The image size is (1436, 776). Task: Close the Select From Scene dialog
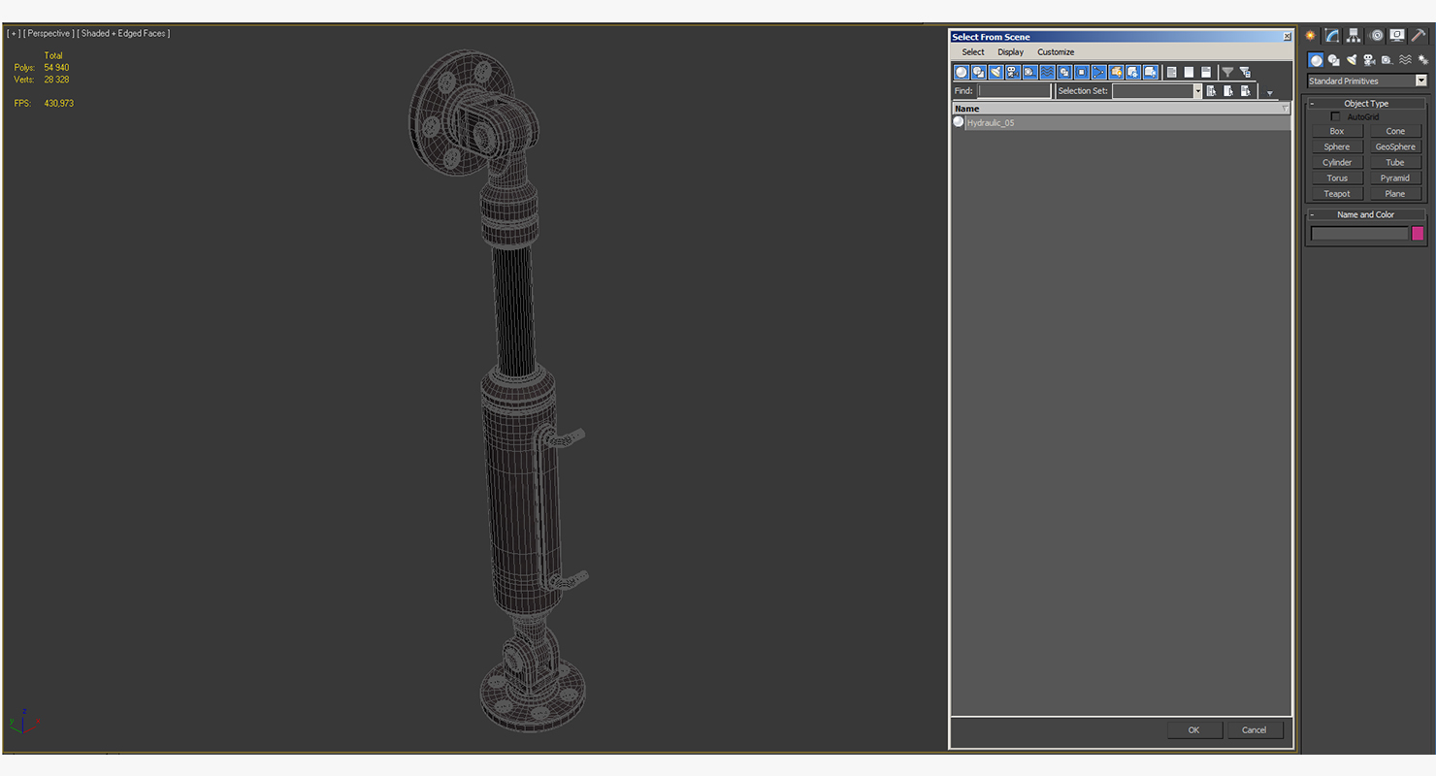coord(1288,37)
